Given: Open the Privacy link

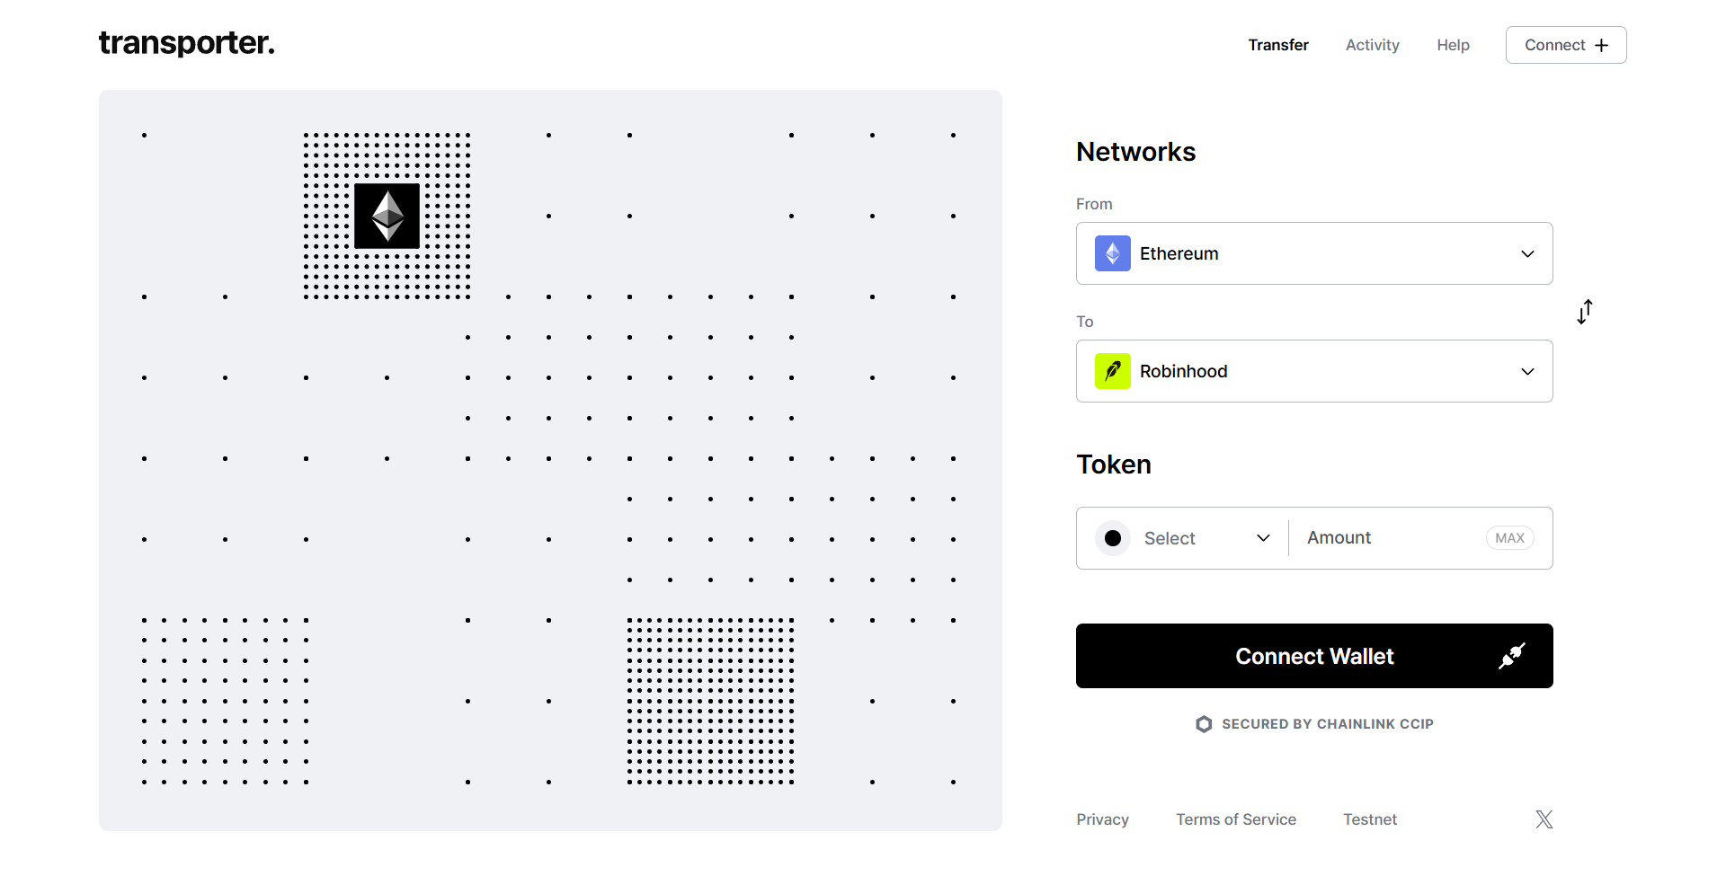Looking at the screenshot, I should tap(1102, 819).
